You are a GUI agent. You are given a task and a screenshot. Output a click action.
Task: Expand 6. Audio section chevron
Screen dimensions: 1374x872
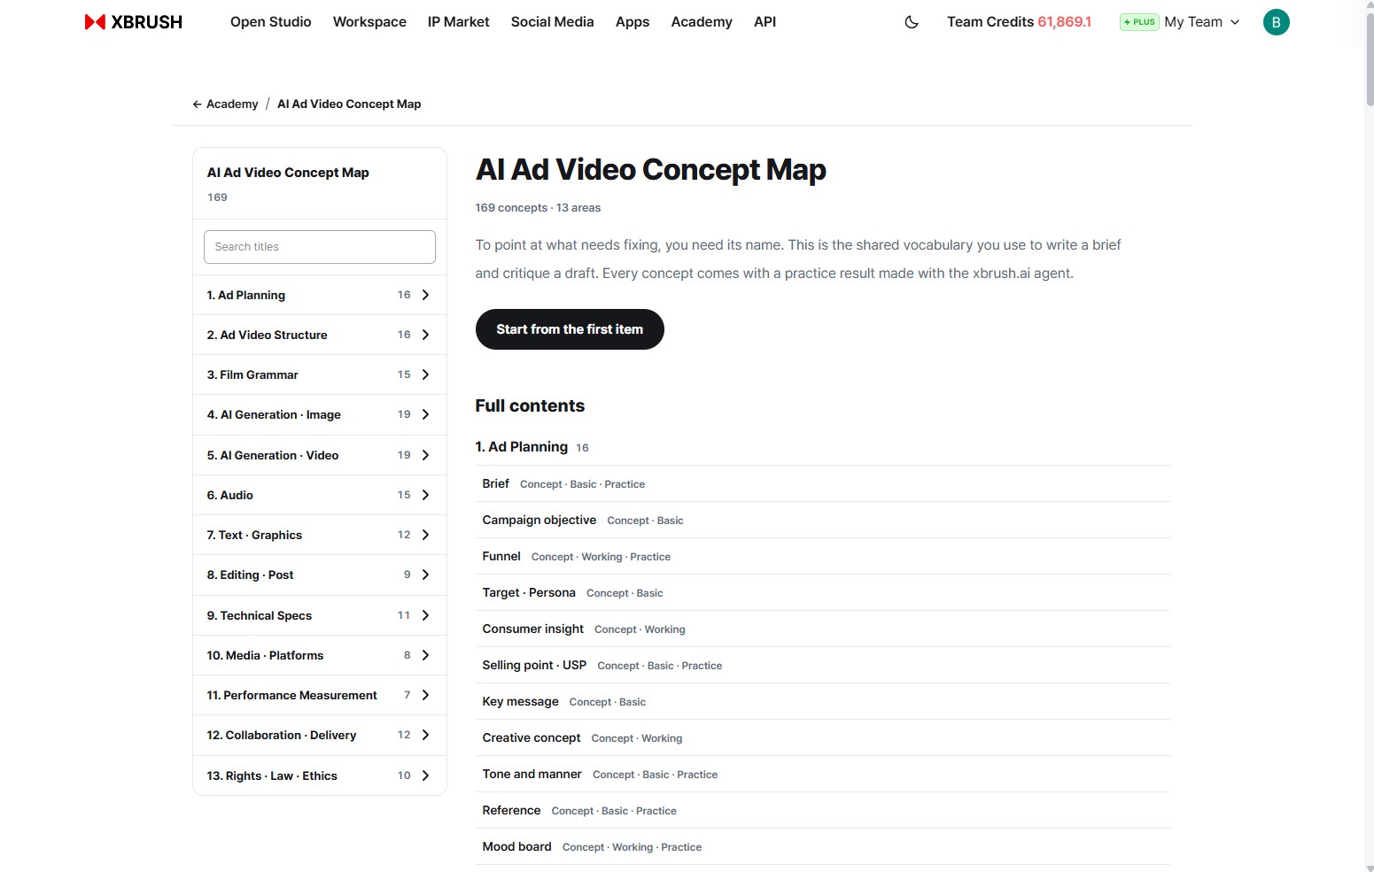pos(425,495)
